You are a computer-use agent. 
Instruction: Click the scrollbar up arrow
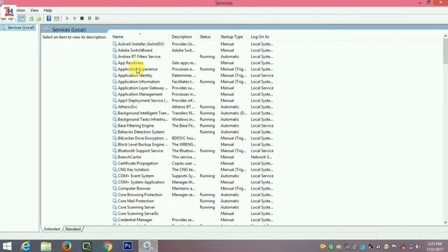coord(445,36)
